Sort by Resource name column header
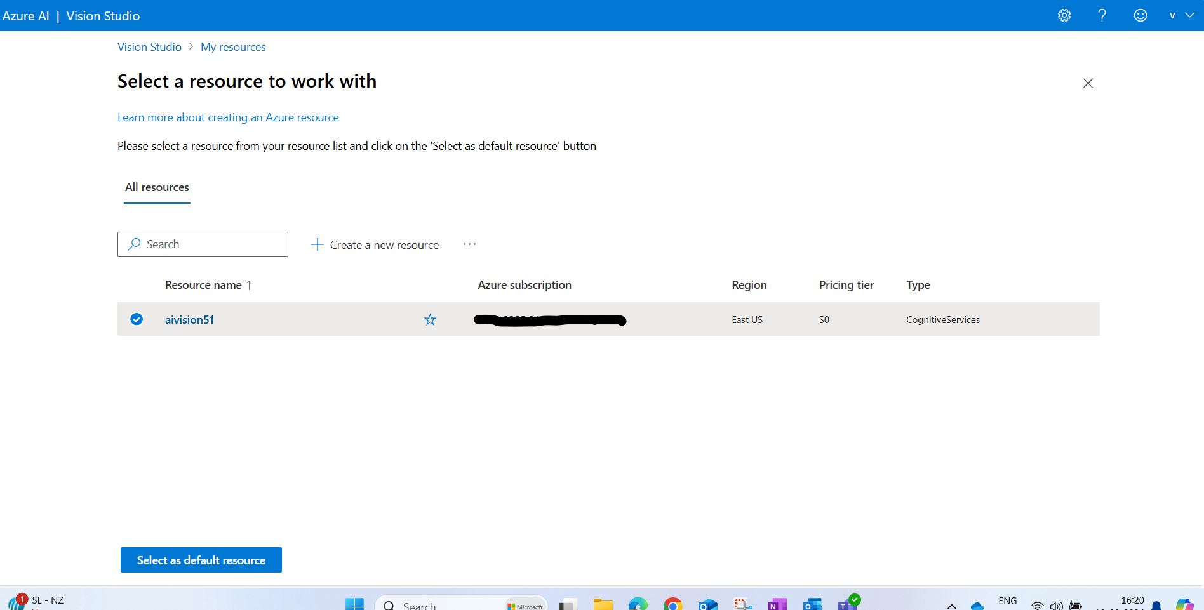 pyautogui.click(x=203, y=285)
